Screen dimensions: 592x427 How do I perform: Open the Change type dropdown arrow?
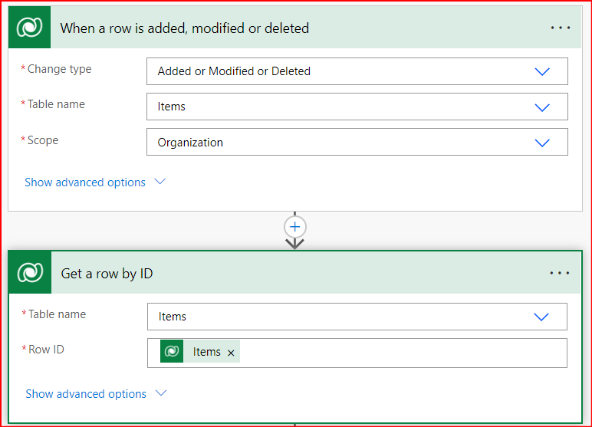[x=542, y=71]
